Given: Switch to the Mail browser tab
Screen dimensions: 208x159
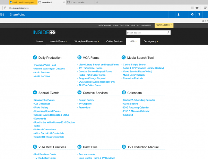Looking at the screenshot, I should click(23, 2).
